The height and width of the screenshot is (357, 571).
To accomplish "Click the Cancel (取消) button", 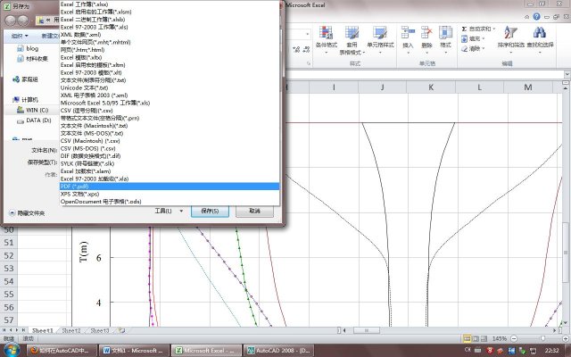I will pos(254,211).
